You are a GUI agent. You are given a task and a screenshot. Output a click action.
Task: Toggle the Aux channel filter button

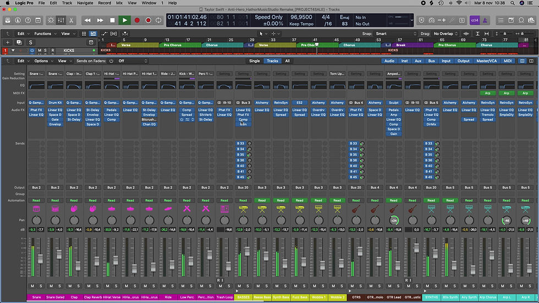pyautogui.click(x=418, y=61)
